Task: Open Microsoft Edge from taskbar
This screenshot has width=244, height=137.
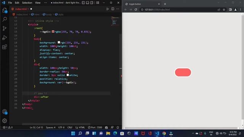Action: coord(115,133)
